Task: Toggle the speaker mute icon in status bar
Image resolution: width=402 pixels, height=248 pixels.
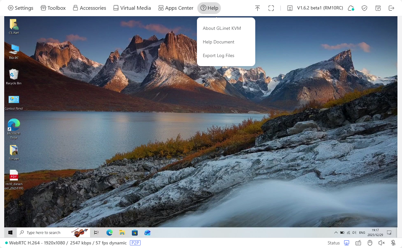Action: (x=382, y=243)
